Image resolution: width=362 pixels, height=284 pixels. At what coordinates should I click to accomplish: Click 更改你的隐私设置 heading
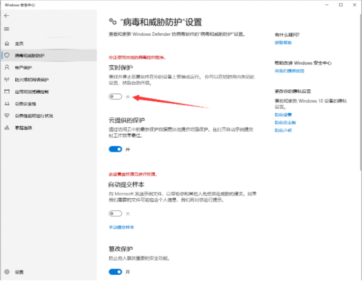click(293, 91)
